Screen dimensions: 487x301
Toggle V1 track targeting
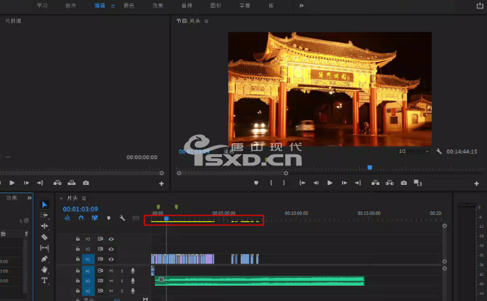click(88, 259)
